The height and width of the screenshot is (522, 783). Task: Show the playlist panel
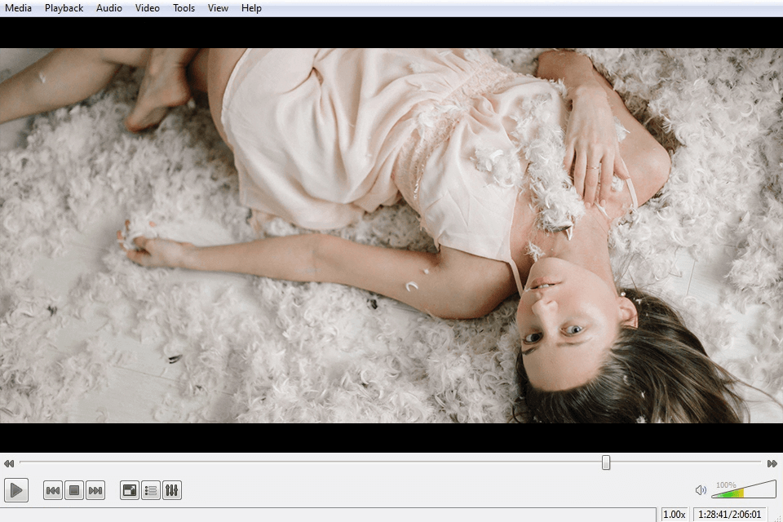coord(151,490)
